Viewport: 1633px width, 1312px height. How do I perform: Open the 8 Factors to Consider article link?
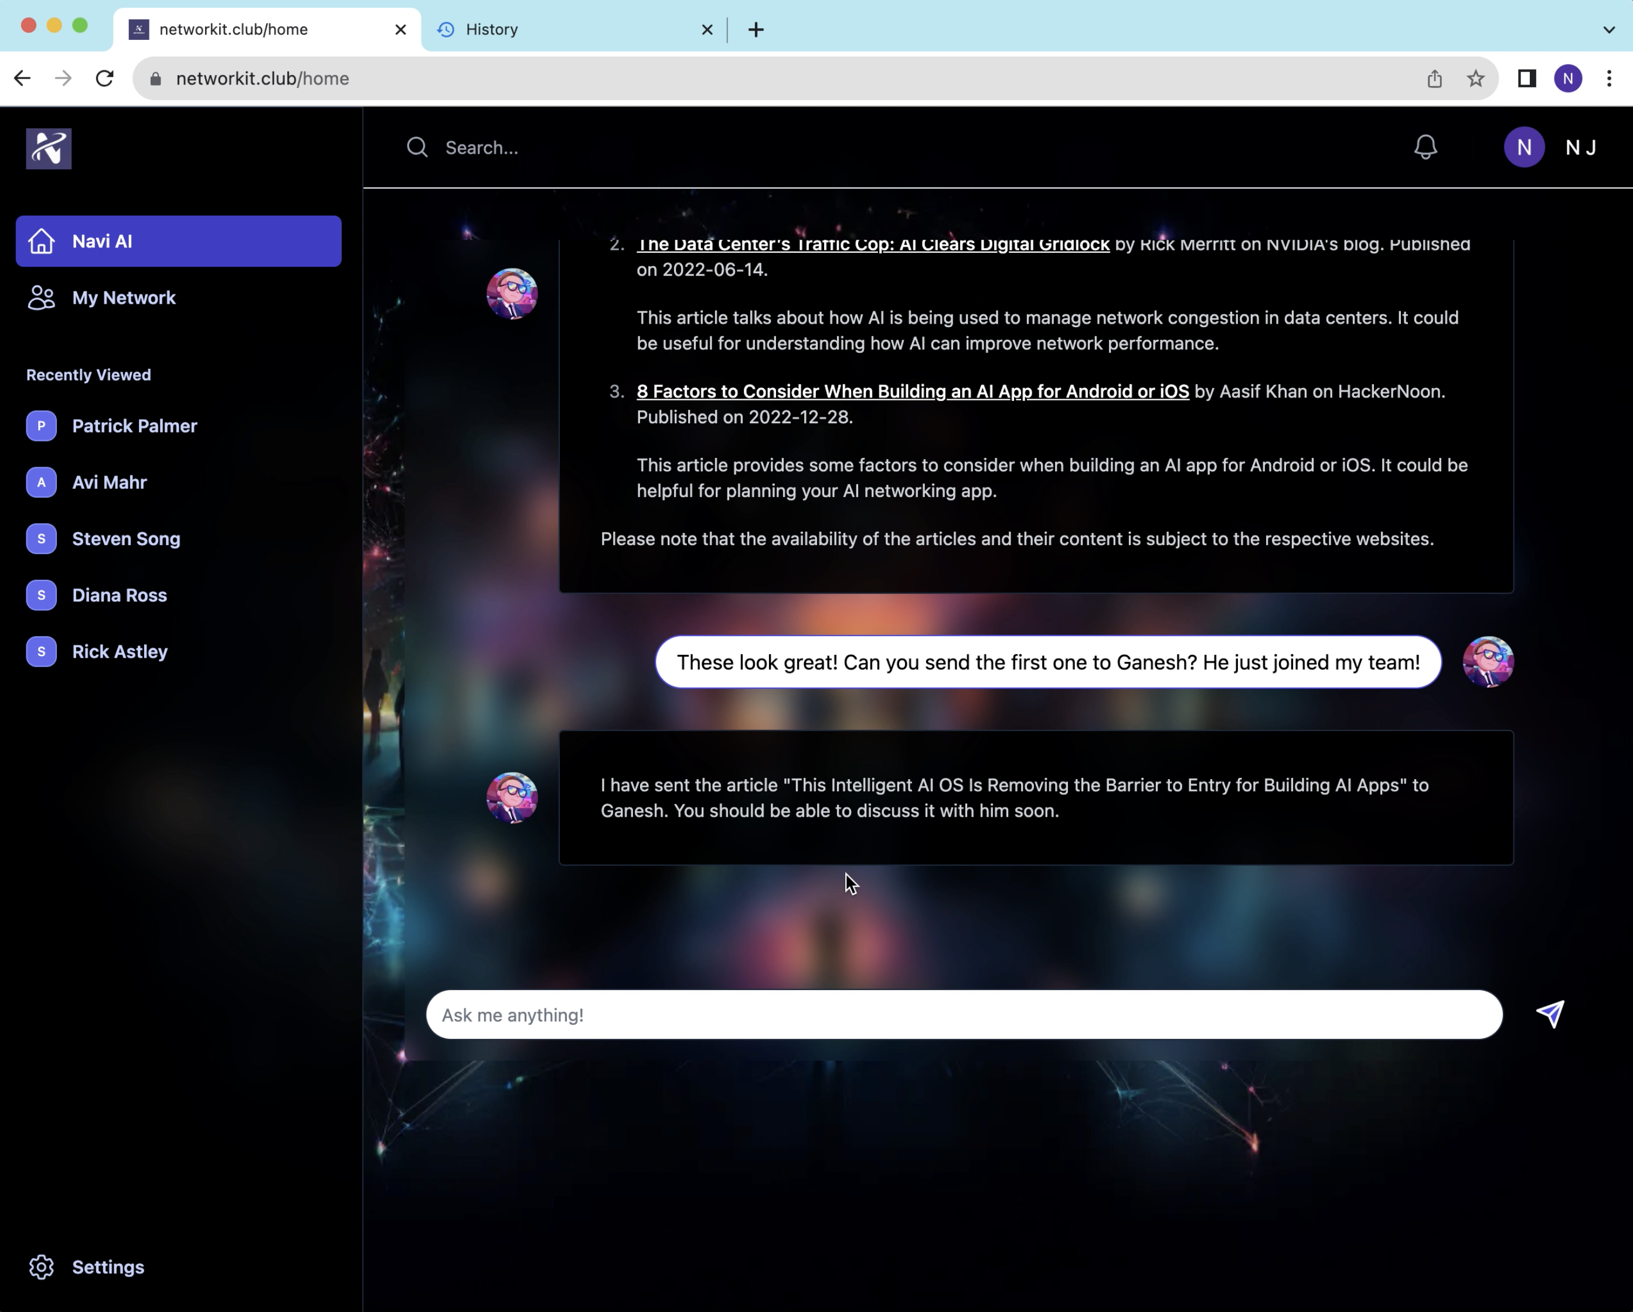pos(912,392)
